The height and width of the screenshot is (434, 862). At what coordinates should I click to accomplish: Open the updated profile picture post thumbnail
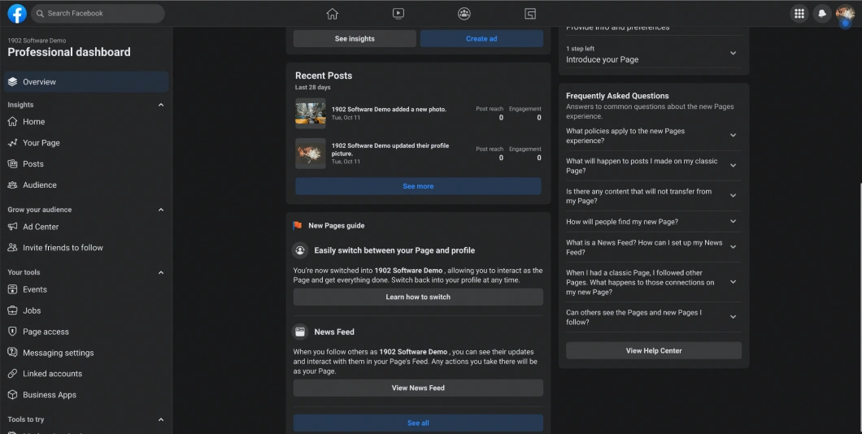tap(311, 154)
